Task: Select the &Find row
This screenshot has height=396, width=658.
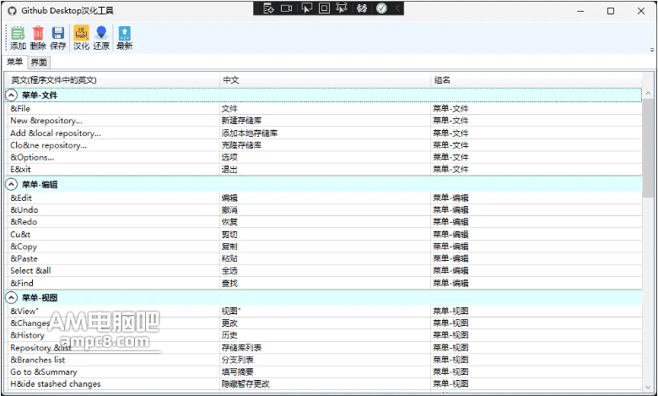Action: [x=324, y=283]
